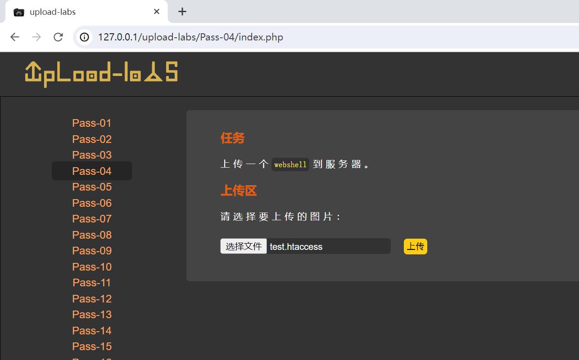Go to Pass-05 level

92,187
